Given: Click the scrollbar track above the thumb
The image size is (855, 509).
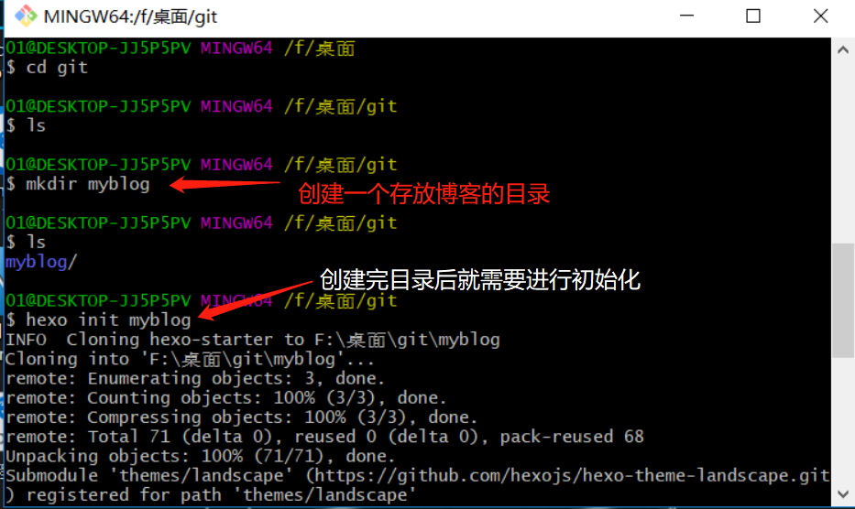Looking at the screenshot, I should pyautogui.click(x=843, y=151).
